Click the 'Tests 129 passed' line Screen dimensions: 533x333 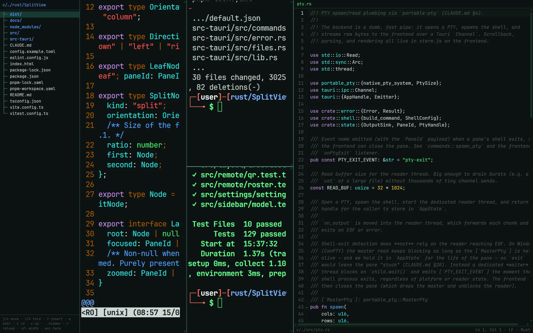coord(250,234)
